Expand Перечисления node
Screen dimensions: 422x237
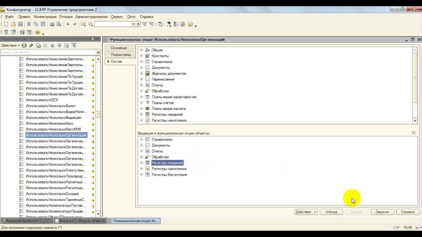[x=141, y=79]
